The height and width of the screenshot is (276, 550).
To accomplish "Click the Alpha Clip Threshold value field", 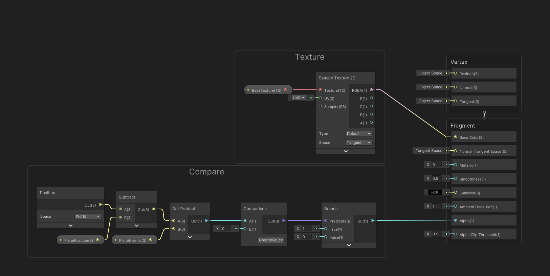I will (436, 234).
